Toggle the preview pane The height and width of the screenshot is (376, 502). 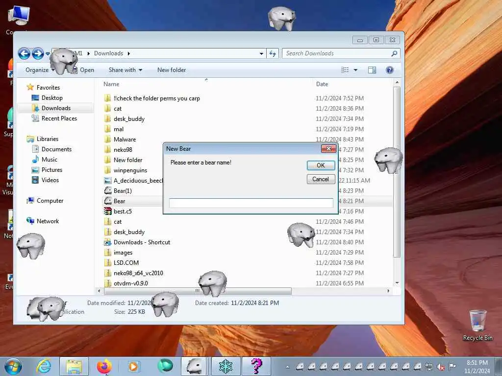pos(372,70)
